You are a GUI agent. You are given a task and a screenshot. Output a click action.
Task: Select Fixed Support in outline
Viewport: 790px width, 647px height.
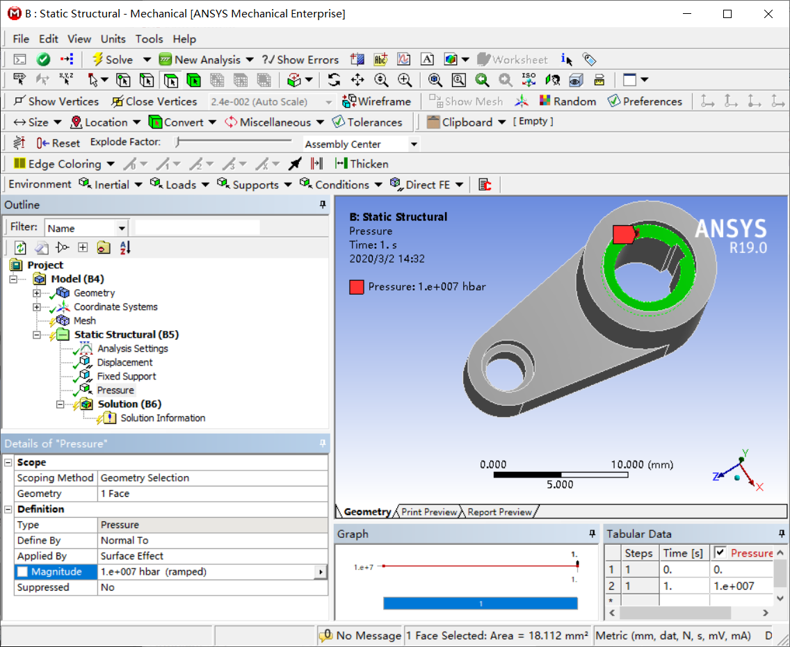click(127, 376)
